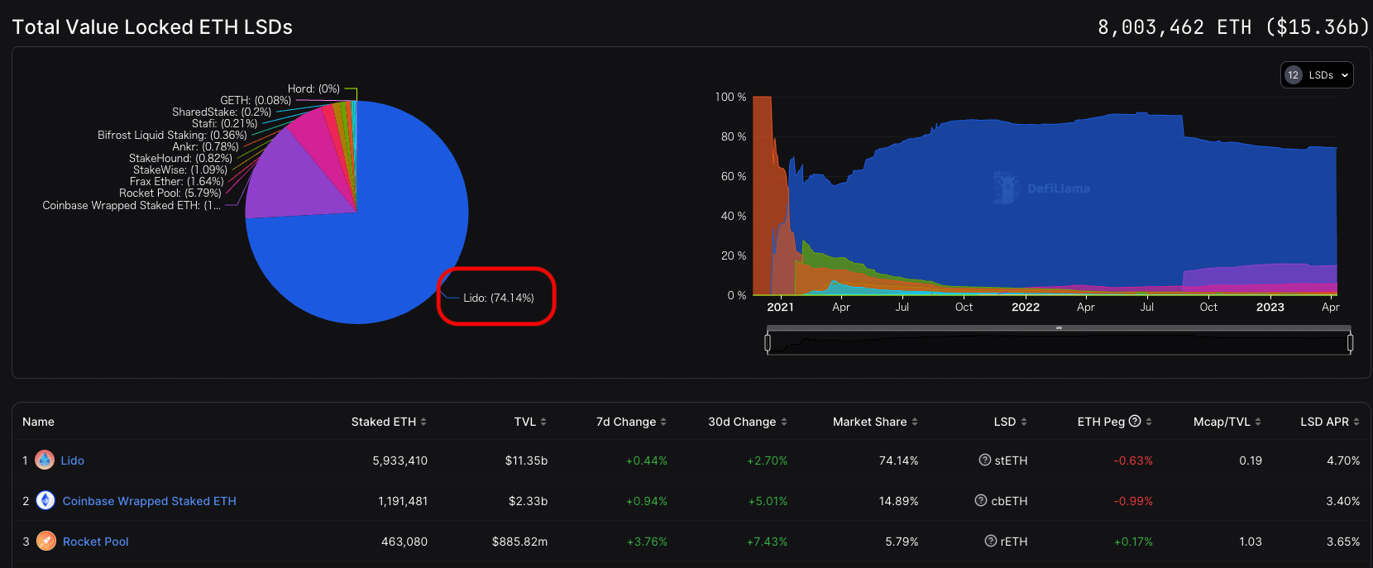Sort table by Staked ETH column

pyautogui.click(x=389, y=422)
